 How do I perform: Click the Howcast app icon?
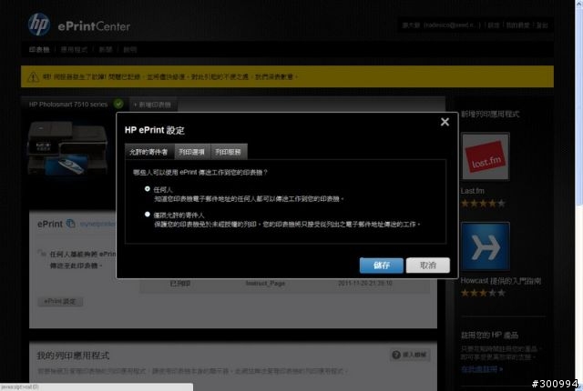pyautogui.click(x=486, y=246)
